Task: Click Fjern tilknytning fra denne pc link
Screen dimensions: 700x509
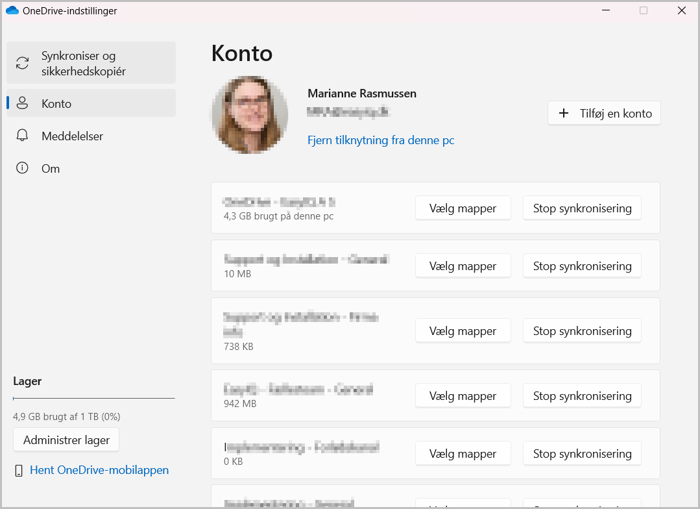Action: (381, 140)
